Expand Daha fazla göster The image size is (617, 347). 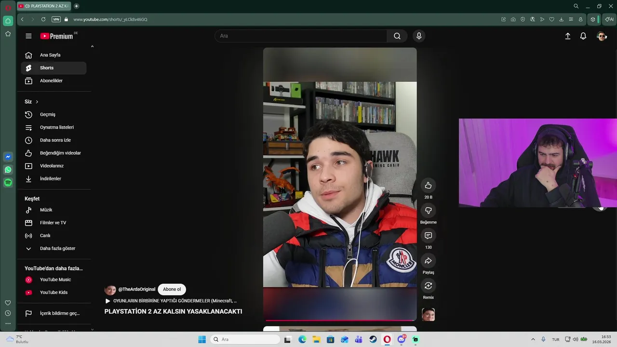[54, 249]
